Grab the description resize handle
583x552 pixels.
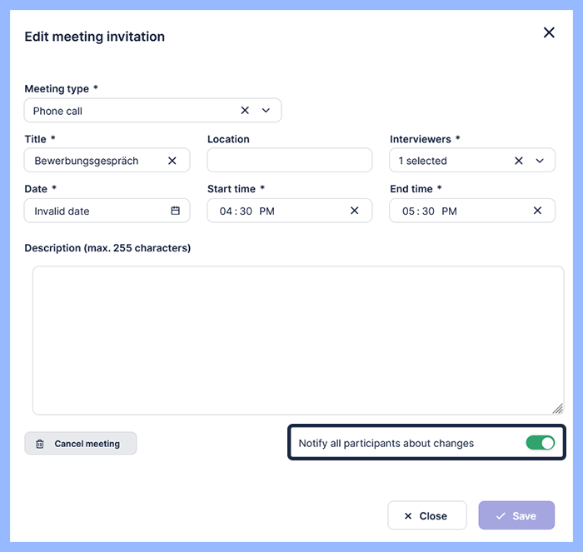pyautogui.click(x=558, y=408)
